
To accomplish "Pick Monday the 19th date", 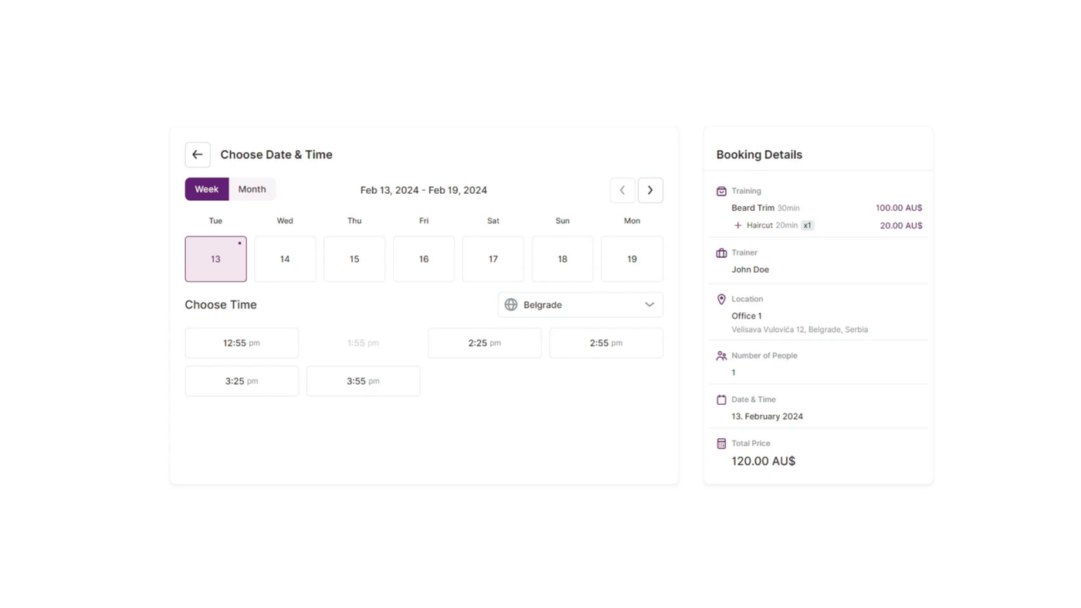I will point(632,259).
